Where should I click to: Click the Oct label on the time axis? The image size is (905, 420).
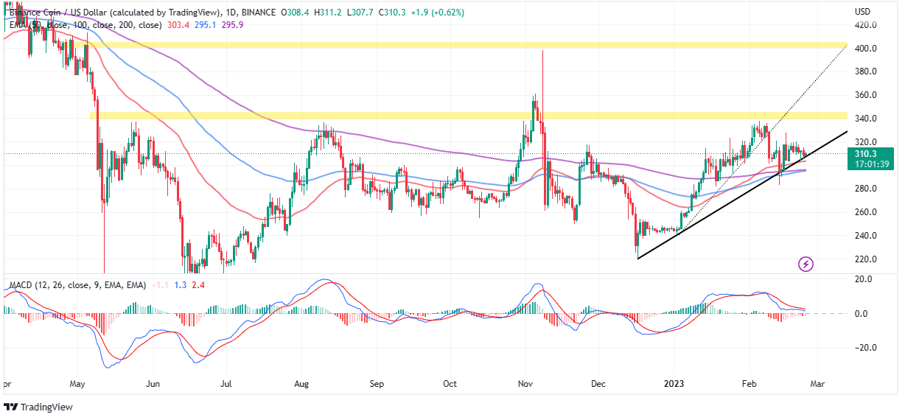450,384
